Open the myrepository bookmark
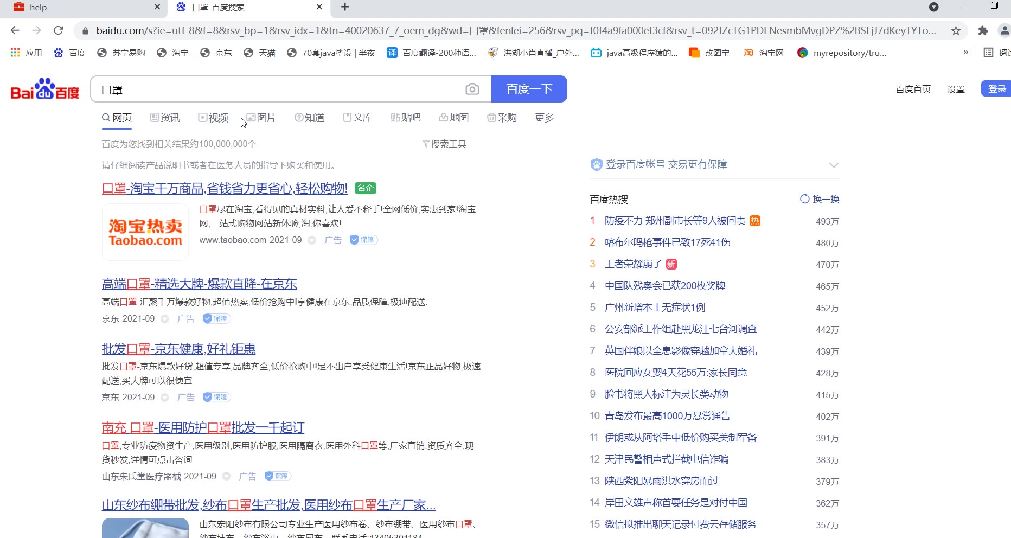 [x=842, y=53]
